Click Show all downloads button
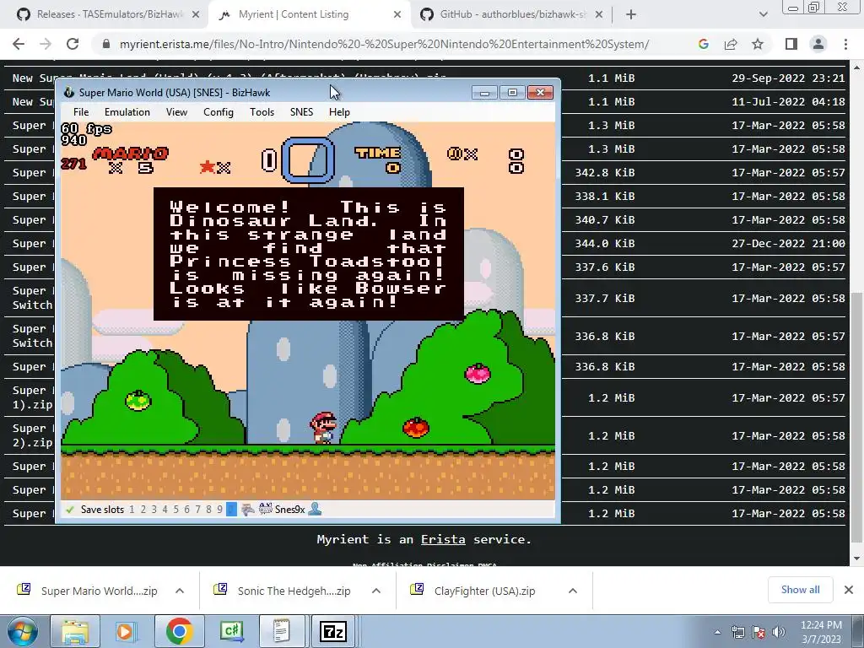This screenshot has width=864, height=648. [801, 590]
